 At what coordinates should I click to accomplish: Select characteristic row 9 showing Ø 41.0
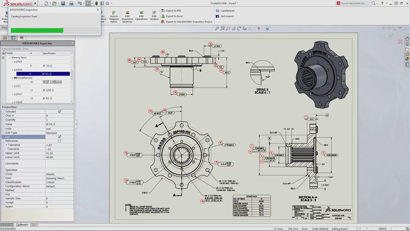click(43, 73)
